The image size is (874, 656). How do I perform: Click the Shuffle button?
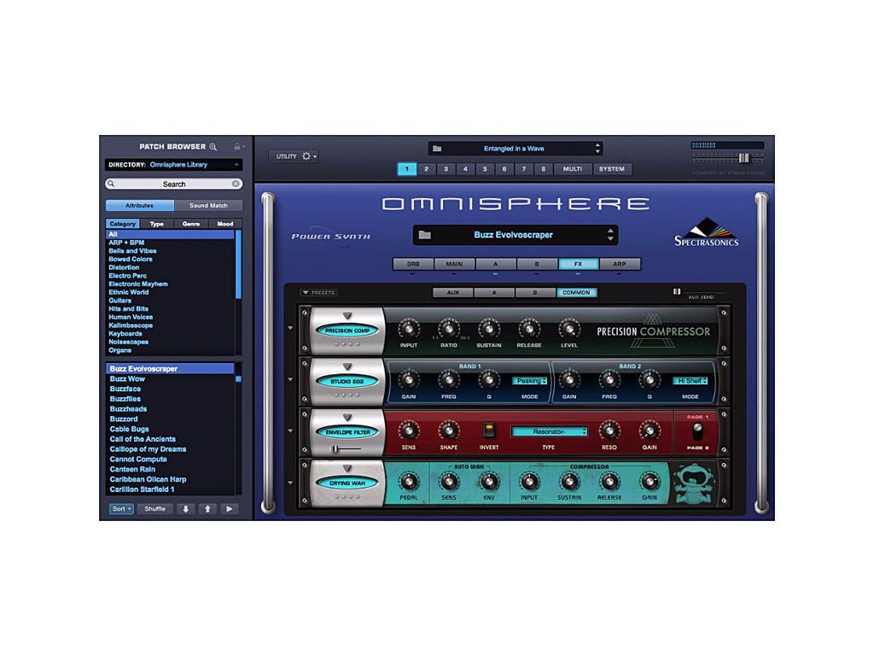pos(155,509)
